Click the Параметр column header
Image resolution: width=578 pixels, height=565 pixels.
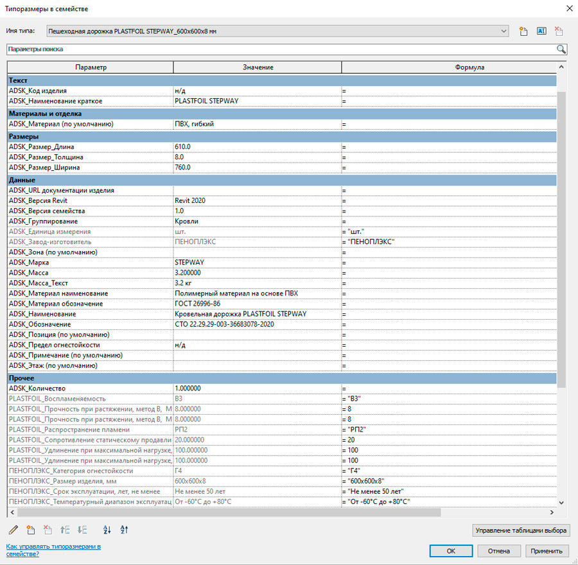click(91, 67)
